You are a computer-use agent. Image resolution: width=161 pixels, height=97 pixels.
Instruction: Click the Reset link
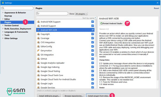[156, 8]
